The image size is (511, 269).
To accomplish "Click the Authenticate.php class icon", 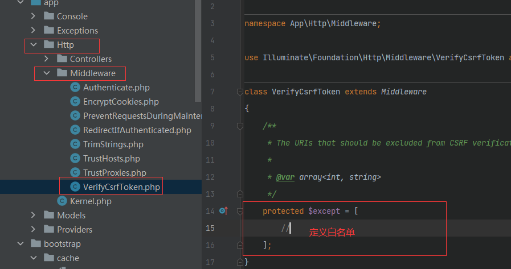I will click(x=75, y=87).
